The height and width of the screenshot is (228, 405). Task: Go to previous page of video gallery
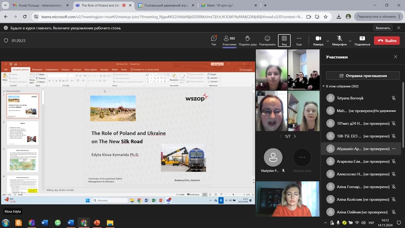[281, 136]
